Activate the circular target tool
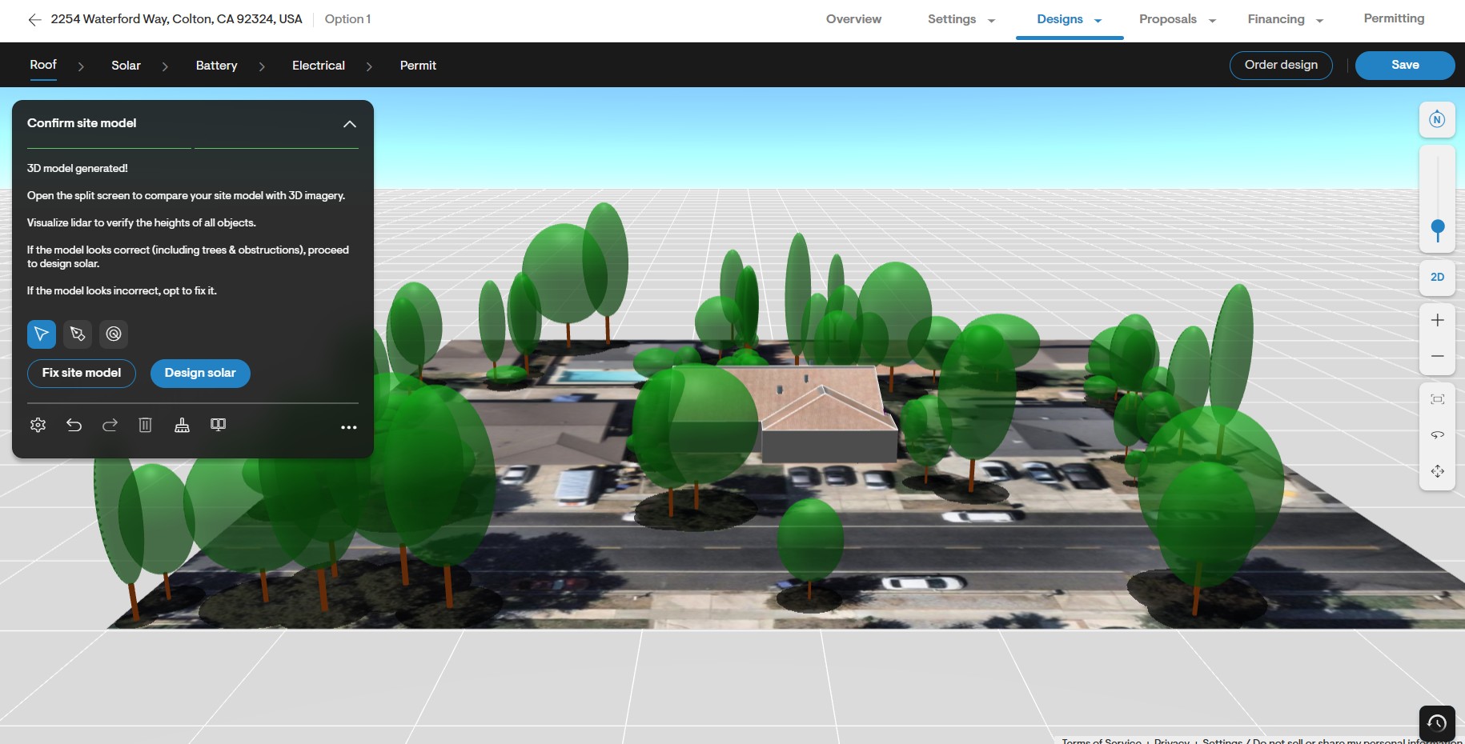 (114, 334)
